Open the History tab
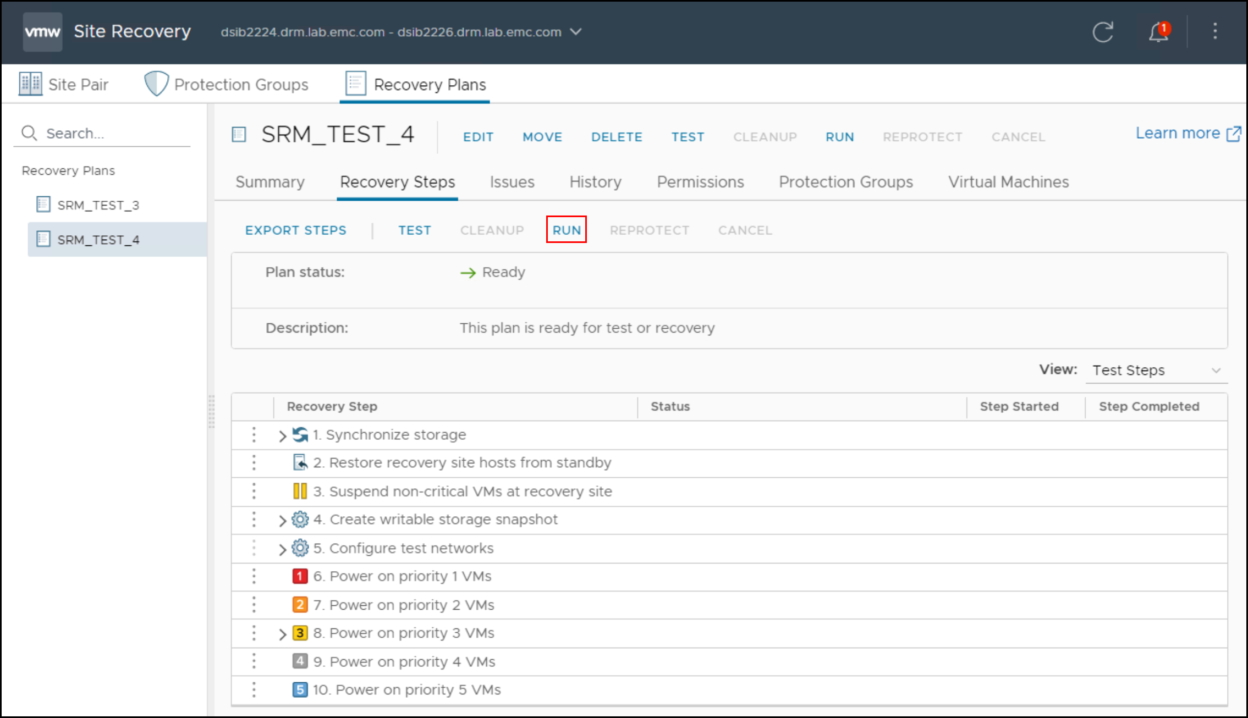1248x718 pixels. pyautogui.click(x=596, y=182)
